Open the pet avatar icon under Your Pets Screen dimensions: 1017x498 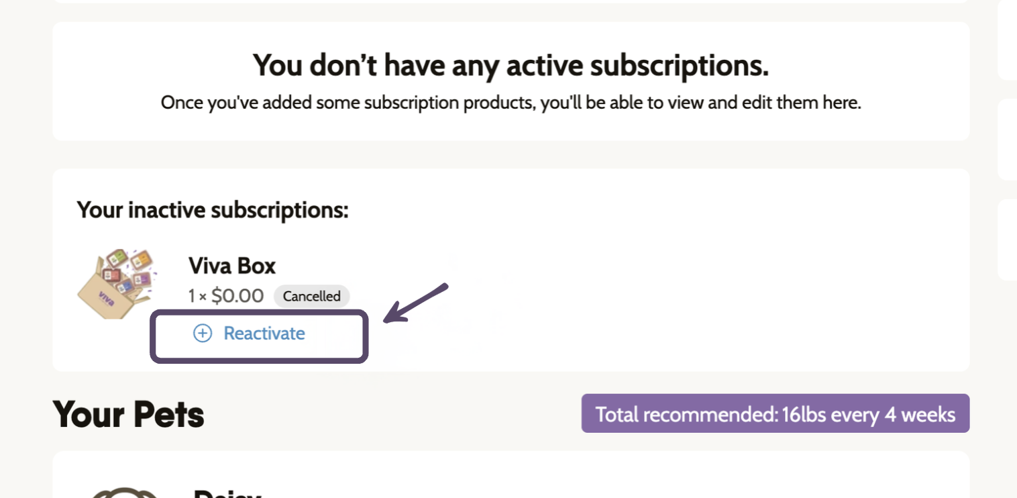pos(125,493)
